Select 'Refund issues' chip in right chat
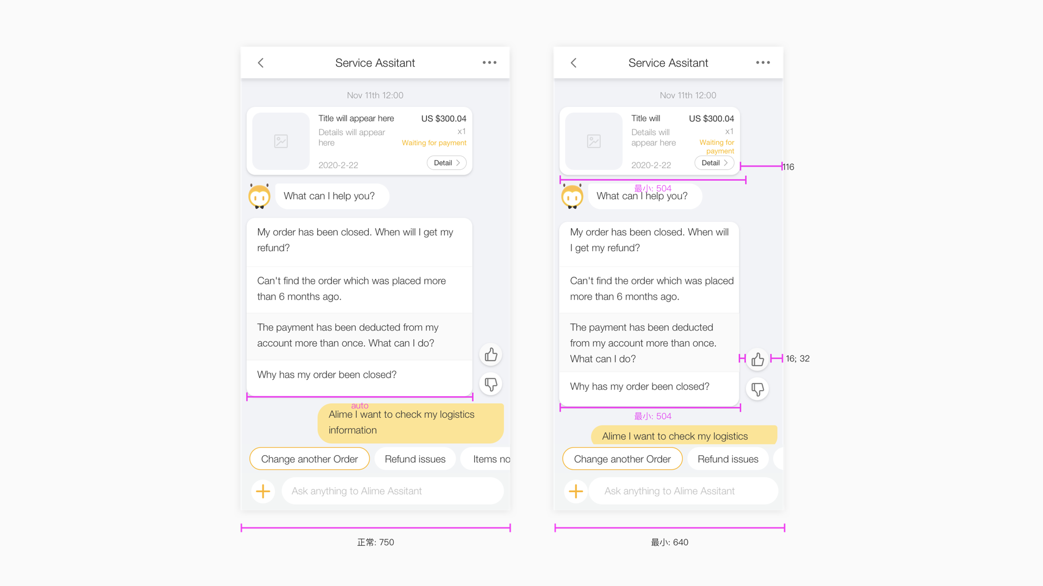This screenshot has width=1043, height=586. 728,459
